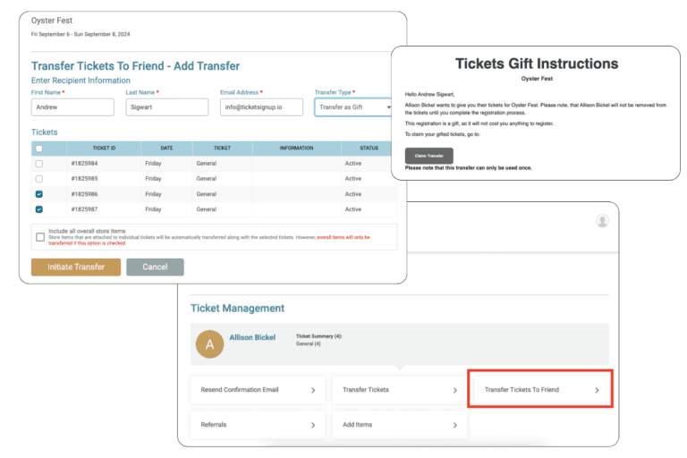
Task: Click Allison Bickel's avatar circle
Action: (x=210, y=344)
